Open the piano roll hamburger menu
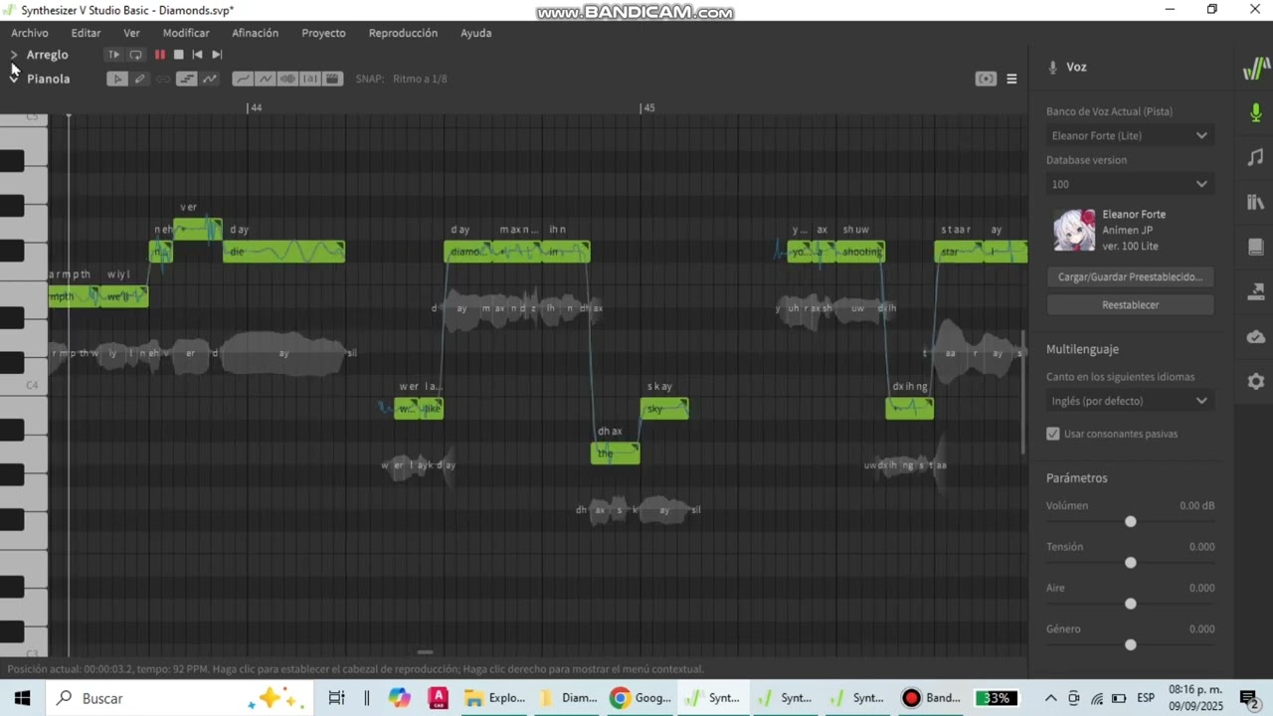This screenshot has height=716, width=1273. coord(1011,79)
